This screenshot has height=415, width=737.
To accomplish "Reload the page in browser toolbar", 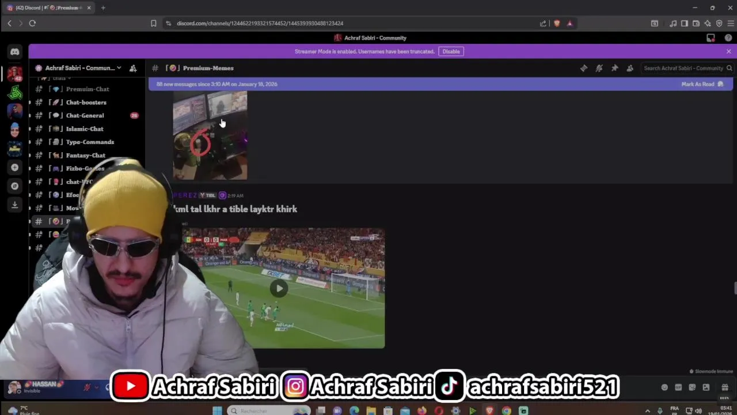I will click(x=32, y=23).
